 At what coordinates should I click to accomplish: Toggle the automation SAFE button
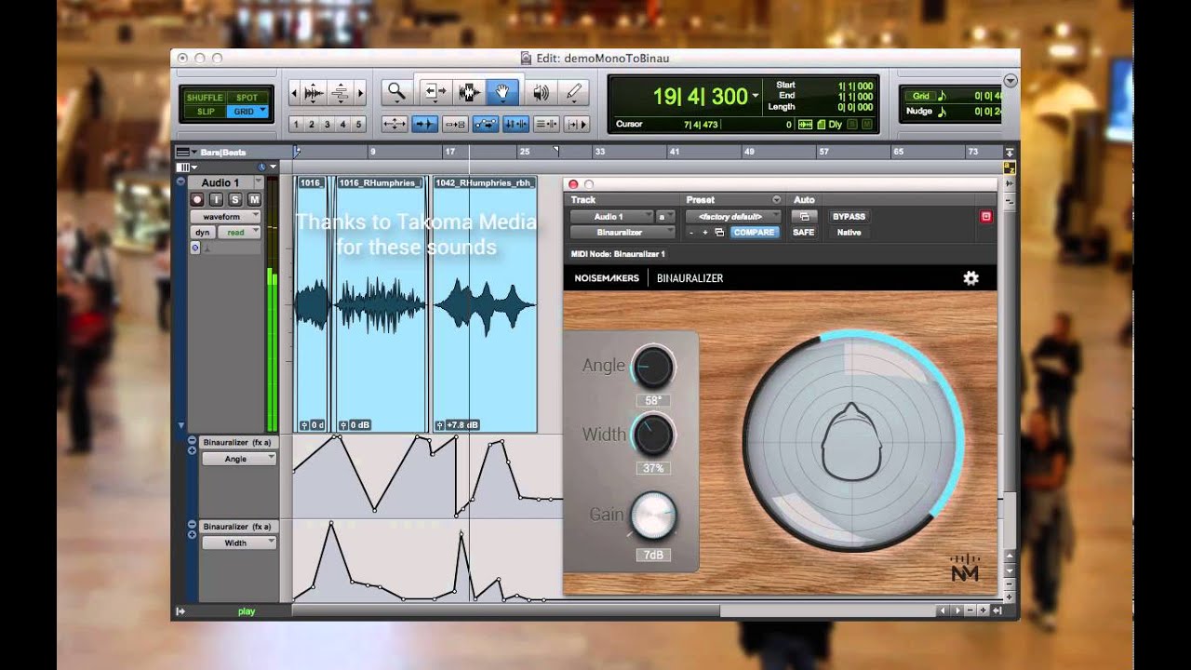tap(803, 232)
